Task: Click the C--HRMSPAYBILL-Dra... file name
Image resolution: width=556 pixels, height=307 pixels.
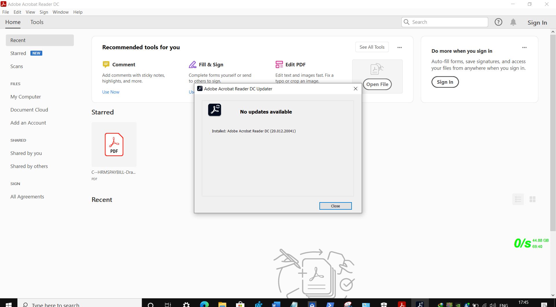Action: [x=114, y=172]
